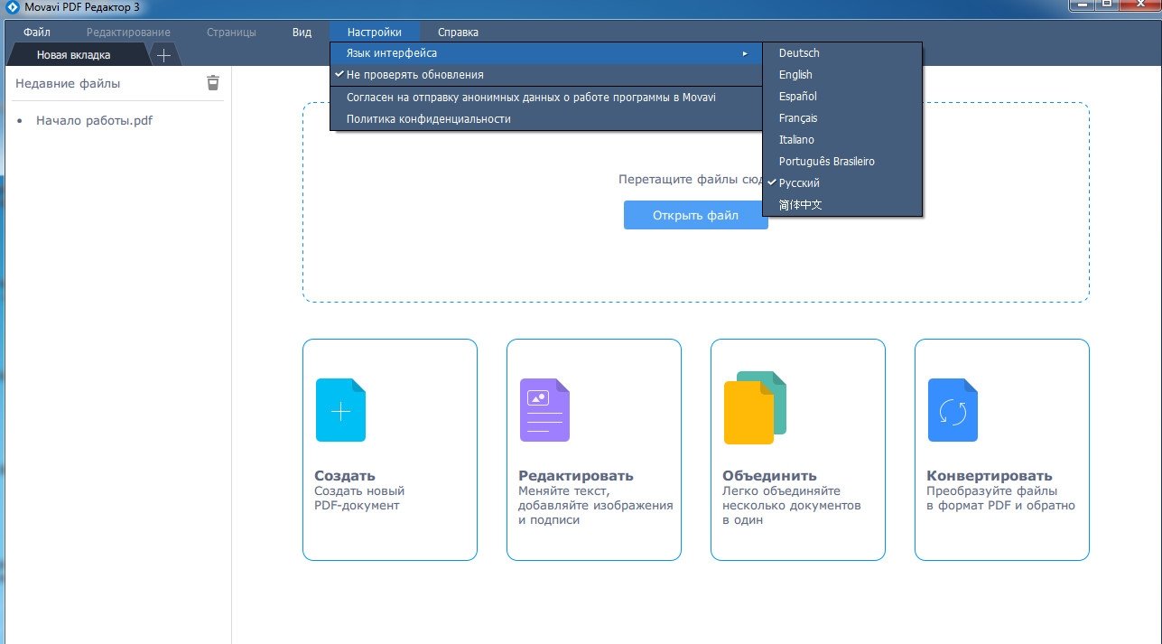Open the Справка menu
The height and width of the screenshot is (644, 1162).
coord(458,33)
